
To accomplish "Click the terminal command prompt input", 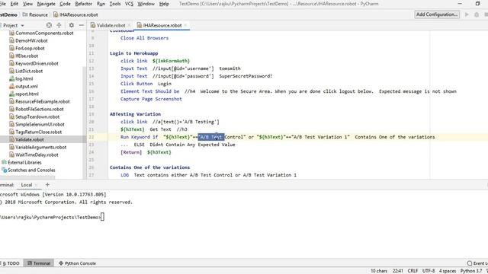I will 102,217.
